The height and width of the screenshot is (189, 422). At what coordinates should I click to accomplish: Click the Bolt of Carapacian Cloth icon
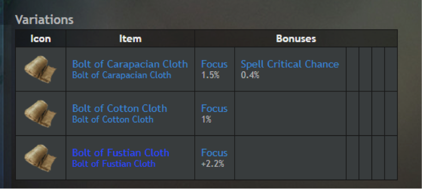[x=41, y=69]
